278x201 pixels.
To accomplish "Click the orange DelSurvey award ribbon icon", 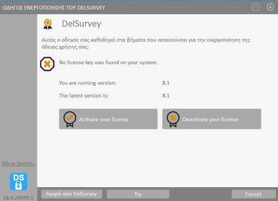I will tap(48, 24).
